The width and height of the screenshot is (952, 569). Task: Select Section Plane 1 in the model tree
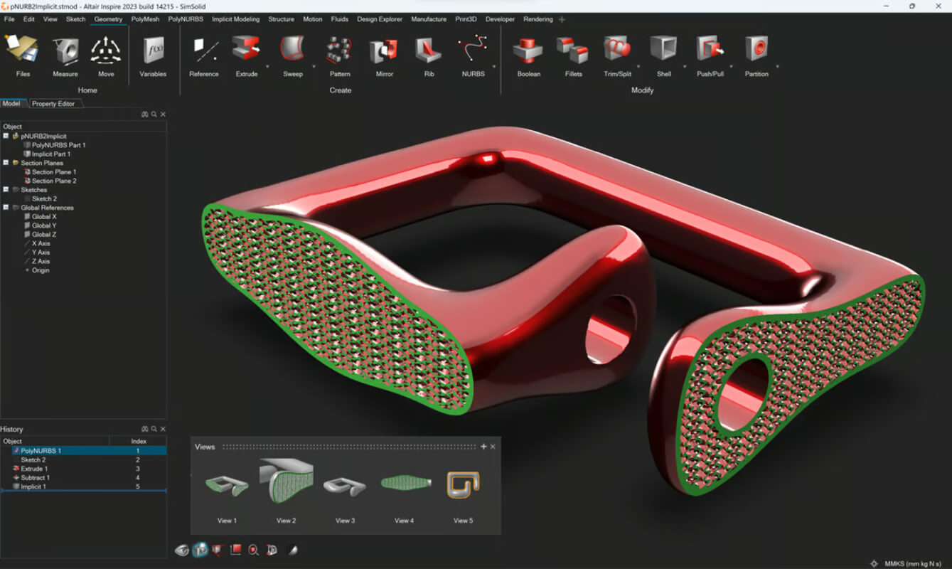click(54, 172)
